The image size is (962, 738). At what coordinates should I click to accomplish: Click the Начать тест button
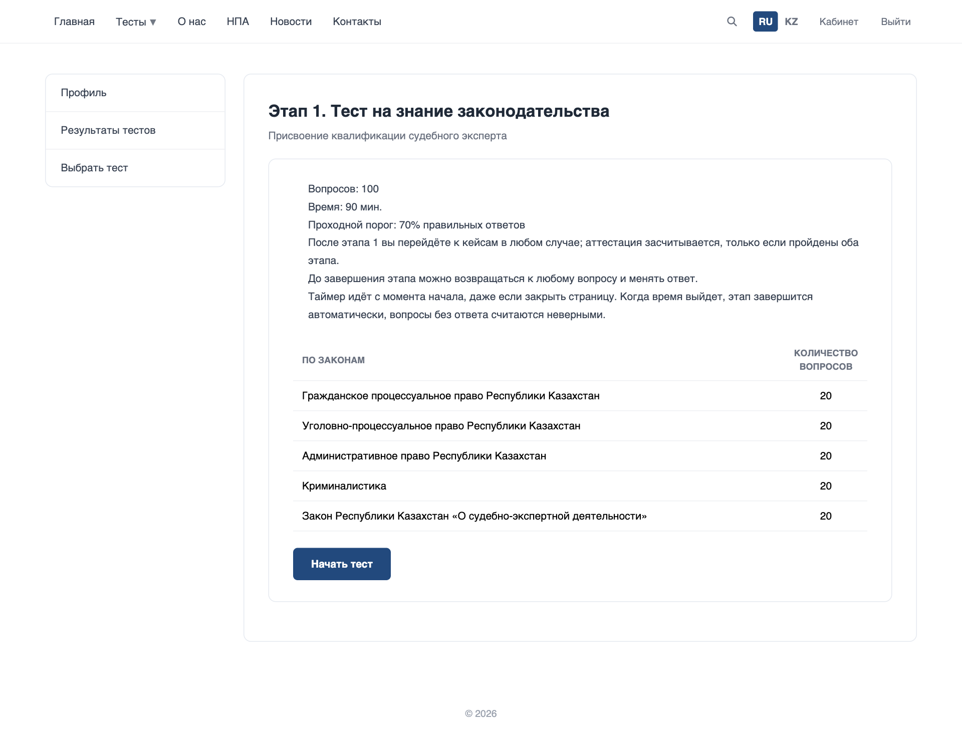click(342, 564)
